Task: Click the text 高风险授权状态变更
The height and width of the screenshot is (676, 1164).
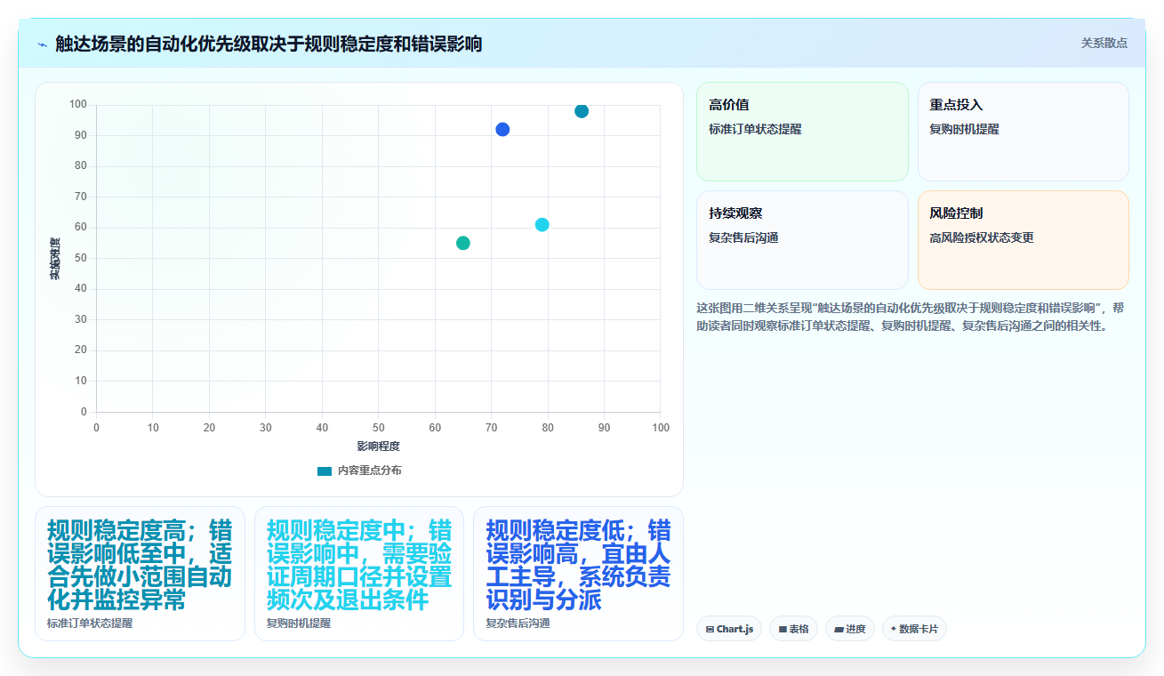Action: 982,237
